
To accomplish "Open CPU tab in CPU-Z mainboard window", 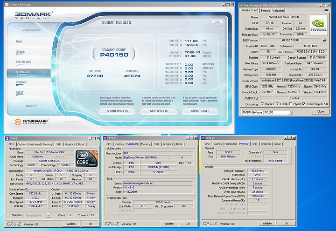I will pos(109,144).
